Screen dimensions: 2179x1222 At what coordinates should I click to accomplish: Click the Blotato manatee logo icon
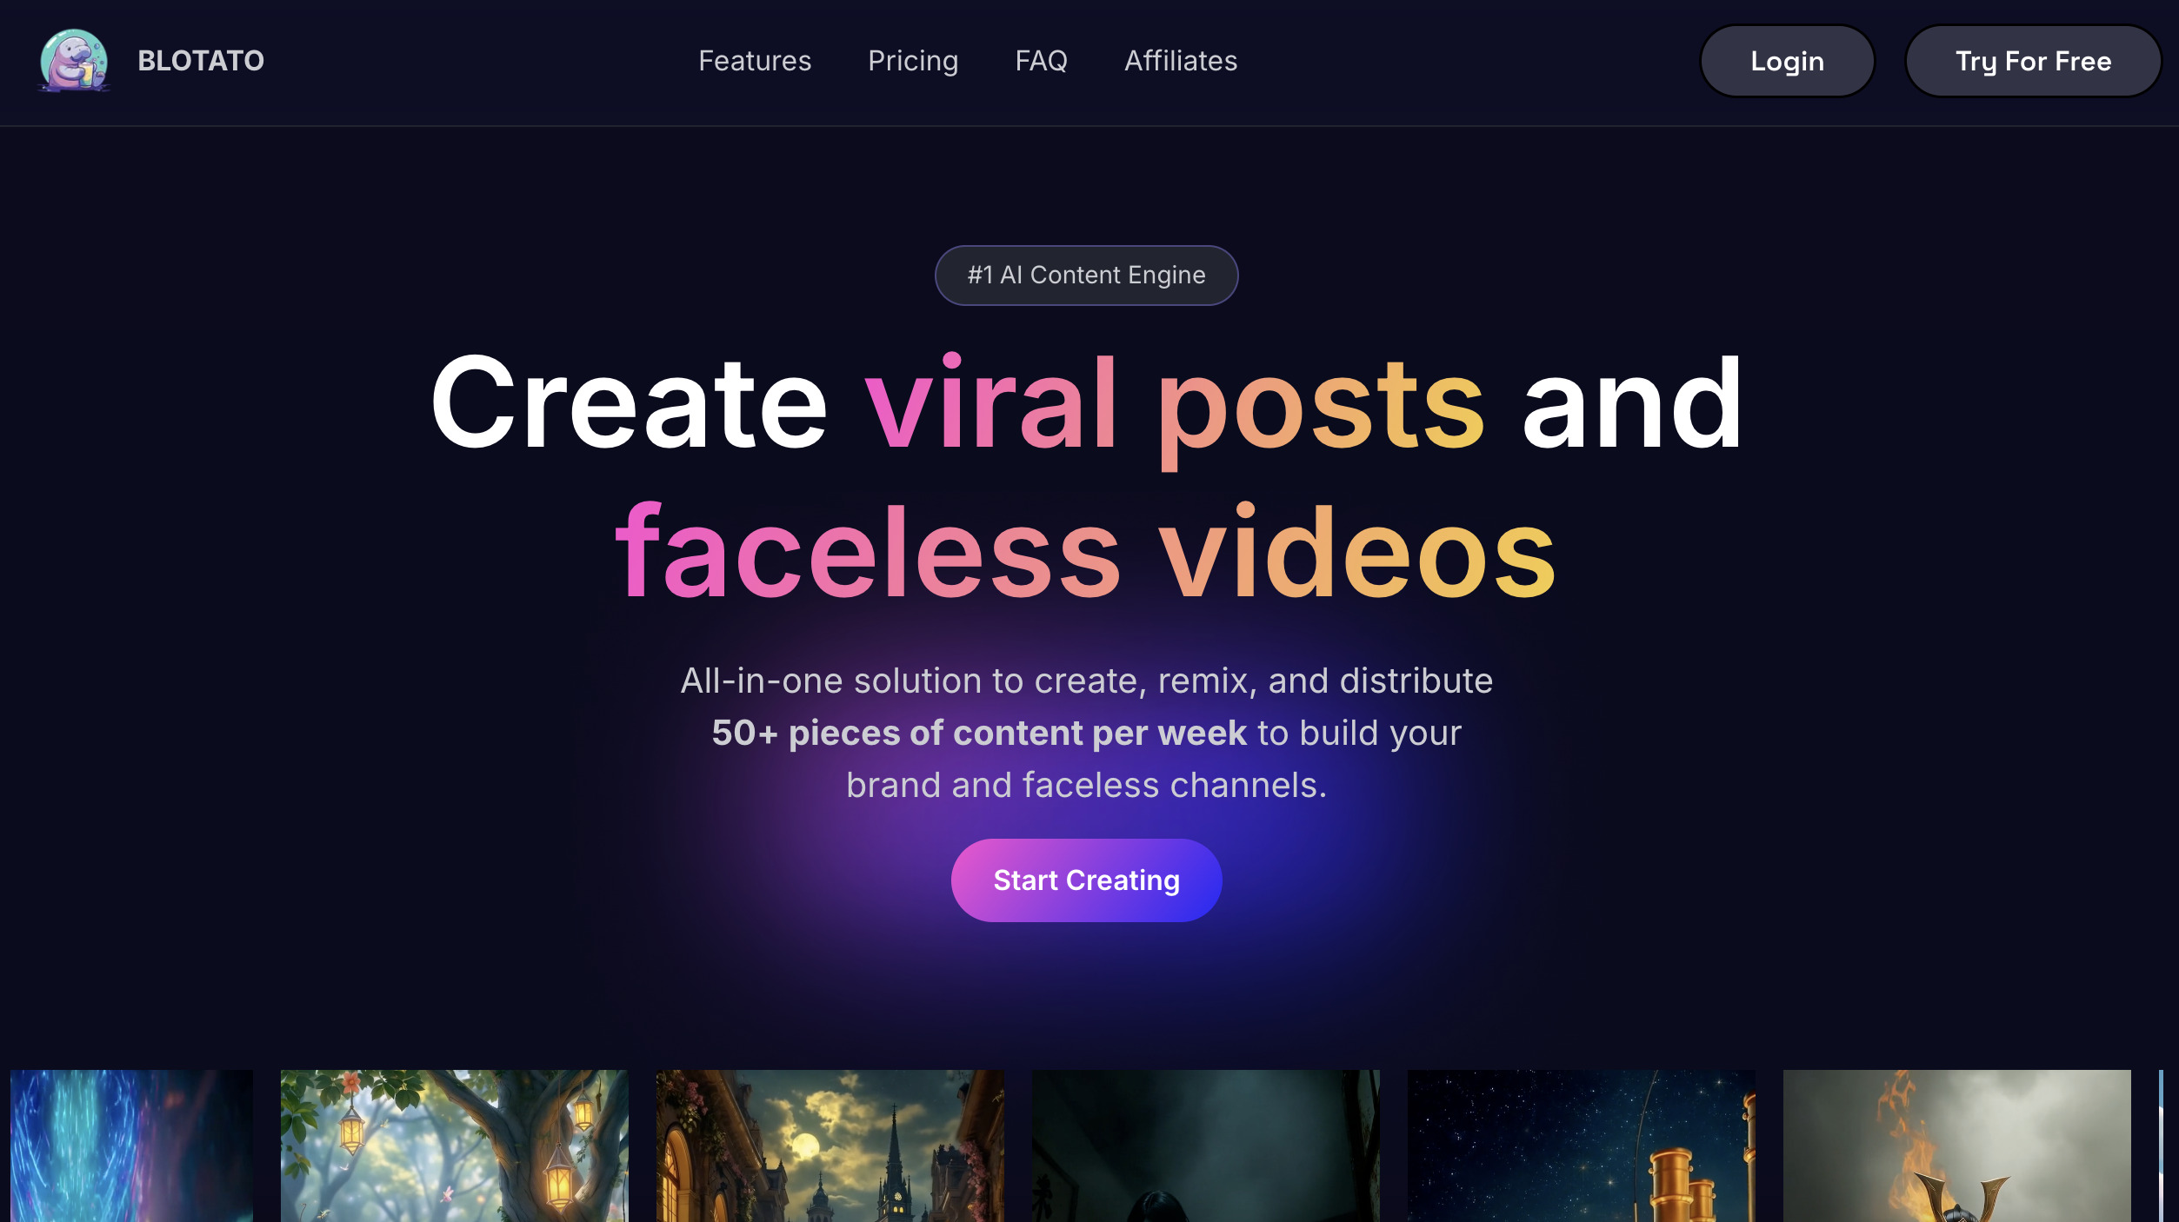75,61
